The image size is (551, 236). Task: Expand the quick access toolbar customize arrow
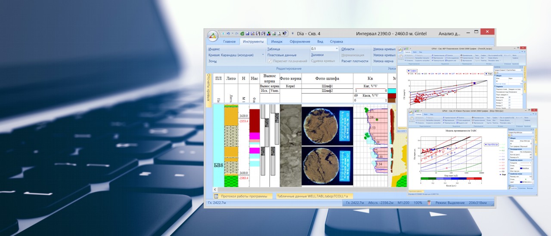coord(293,33)
